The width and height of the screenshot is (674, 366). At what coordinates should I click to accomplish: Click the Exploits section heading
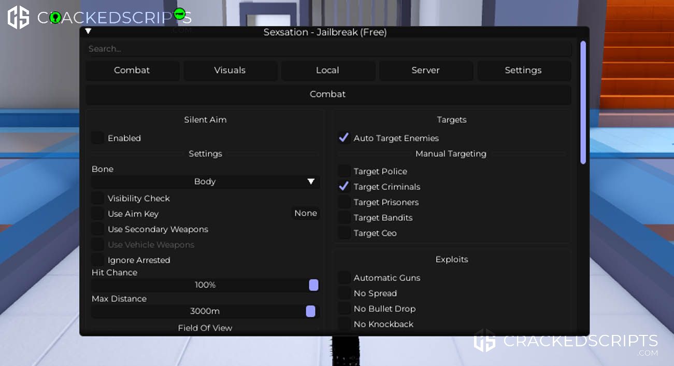coord(452,259)
